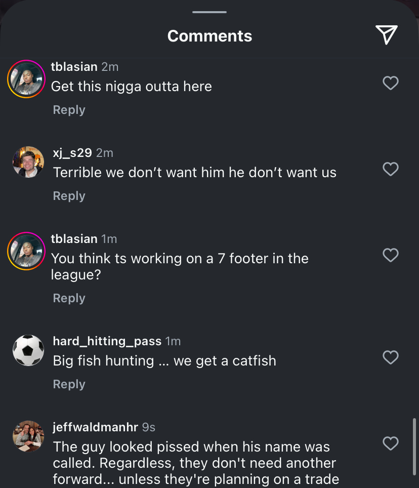
Task: Open jeffwaldmanhr's profile photo
Action: [28, 436]
